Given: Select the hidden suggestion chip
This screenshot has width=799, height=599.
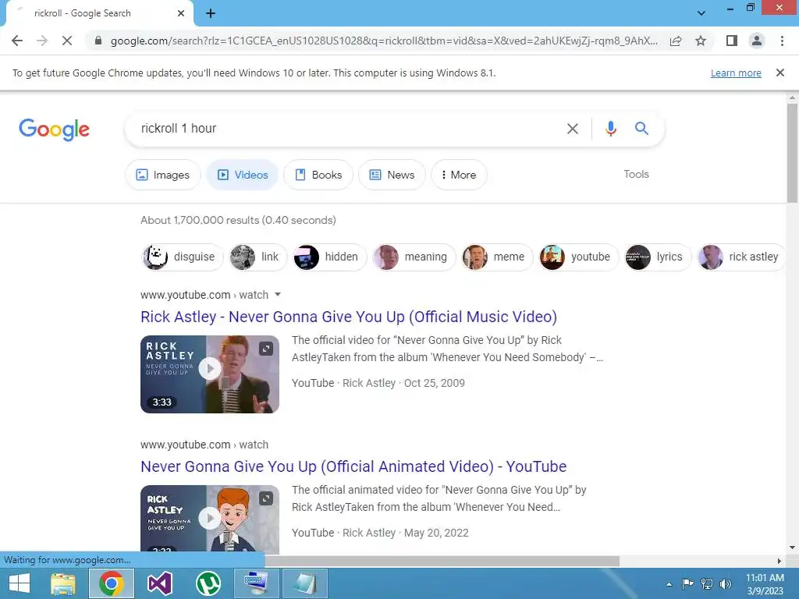Looking at the screenshot, I should (x=330, y=257).
